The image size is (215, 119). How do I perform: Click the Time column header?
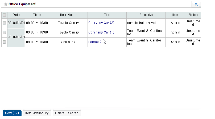(x=37, y=15)
